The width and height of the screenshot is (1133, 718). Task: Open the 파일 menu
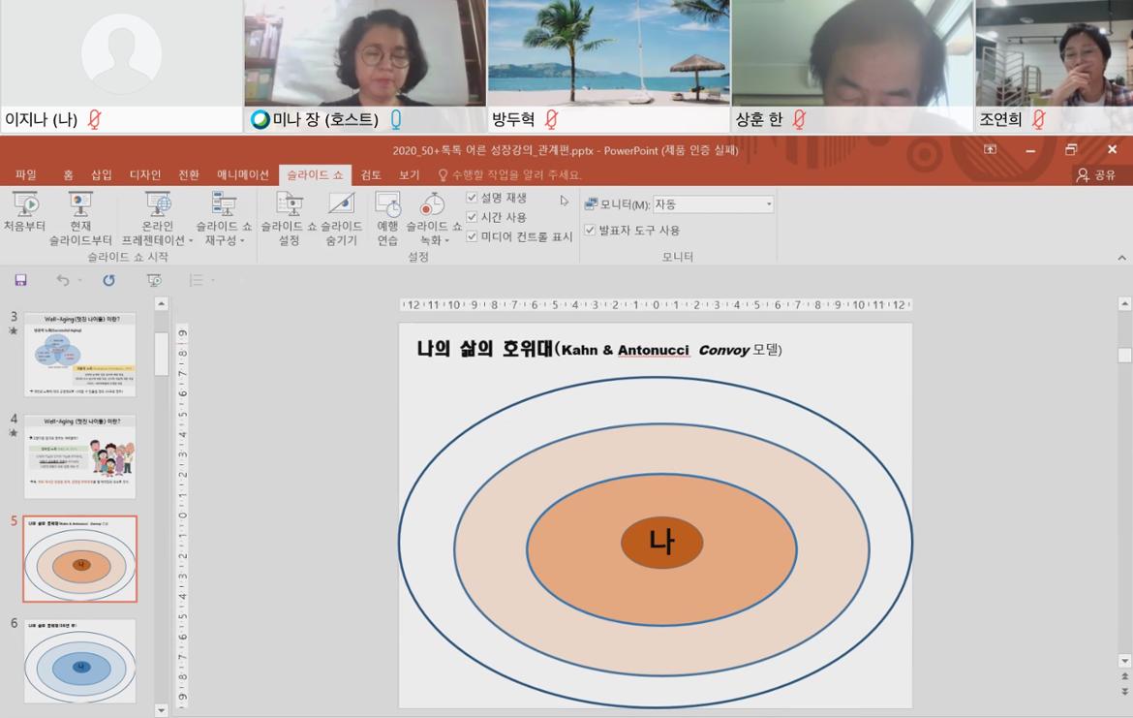(26, 174)
